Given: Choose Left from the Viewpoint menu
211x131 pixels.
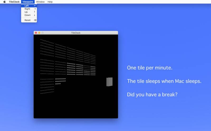Looking at the screenshot, I should 29,6.
